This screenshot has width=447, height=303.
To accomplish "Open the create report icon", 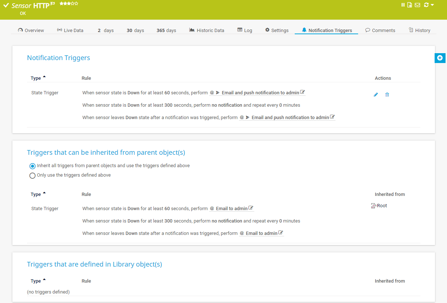I will (409, 5).
